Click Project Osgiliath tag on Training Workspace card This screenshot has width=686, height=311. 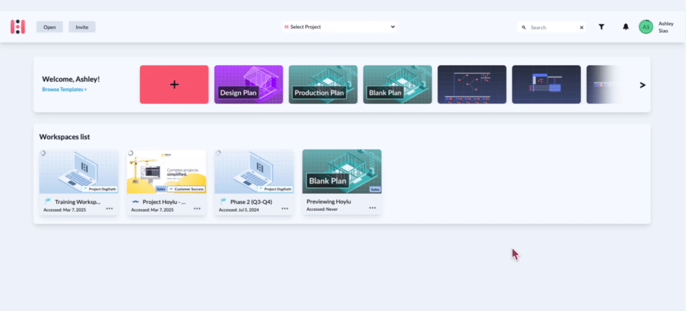99,189
